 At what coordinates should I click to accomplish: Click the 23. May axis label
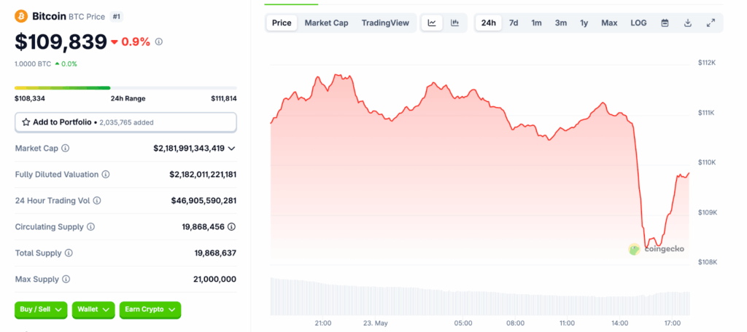point(375,323)
